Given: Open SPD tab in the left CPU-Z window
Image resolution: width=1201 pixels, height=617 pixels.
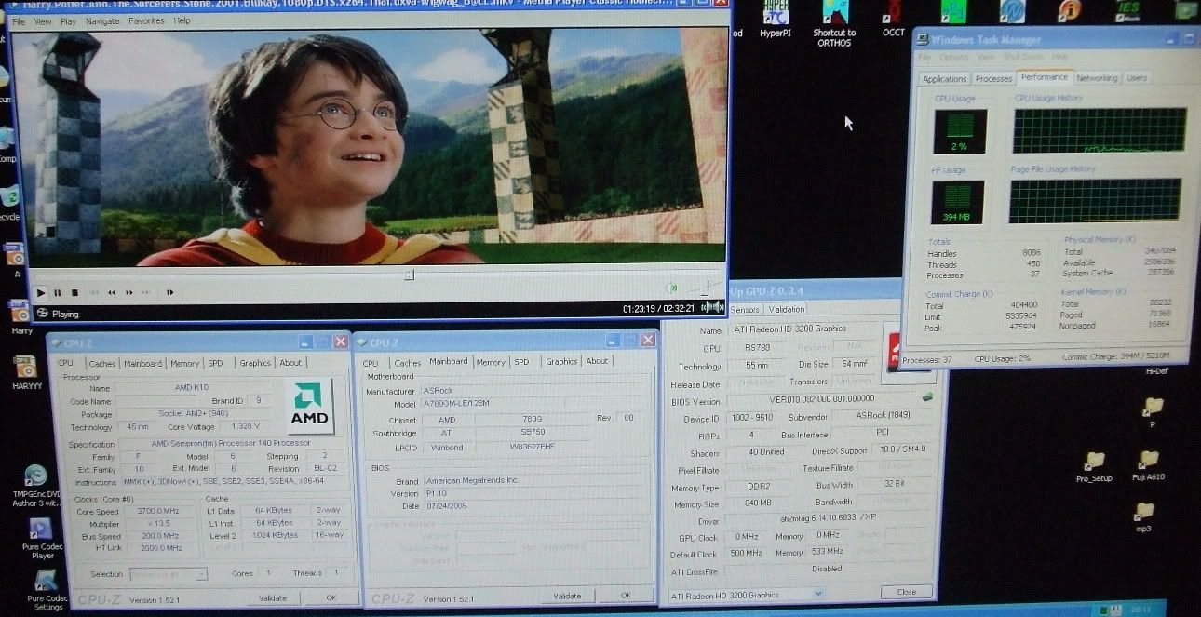Looking at the screenshot, I should (215, 363).
